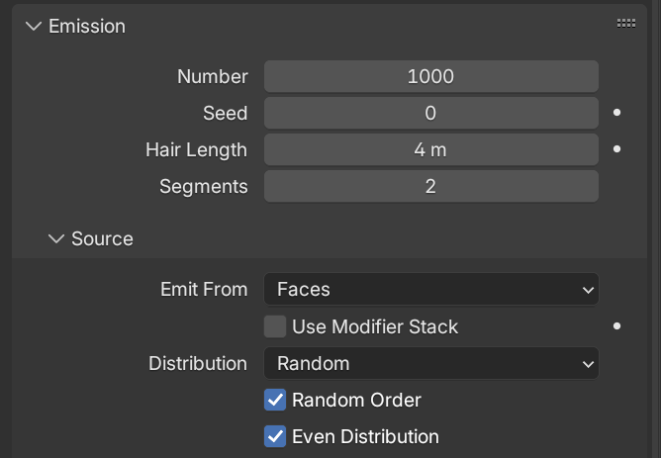The image size is (661, 458).
Task: Click the Emission panel title text
Action: [87, 26]
